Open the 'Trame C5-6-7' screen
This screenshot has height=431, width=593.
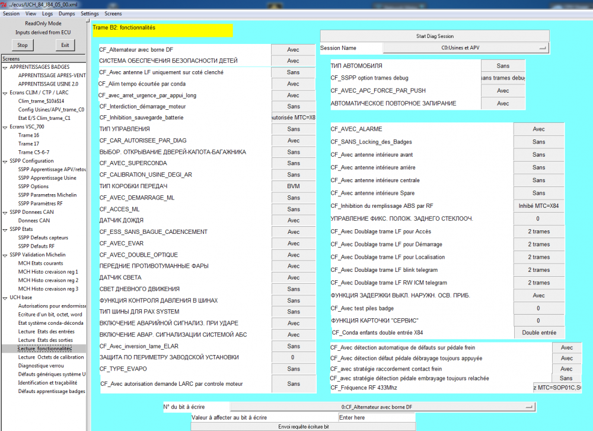tap(34, 152)
